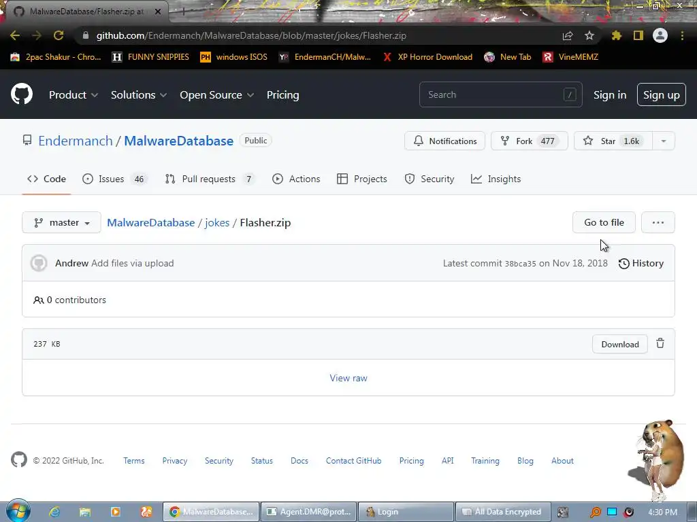Image resolution: width=697 pixels, height=522 pixels.
Task: Click the GitHub logo in the header
Action: (x=22, y=94)
